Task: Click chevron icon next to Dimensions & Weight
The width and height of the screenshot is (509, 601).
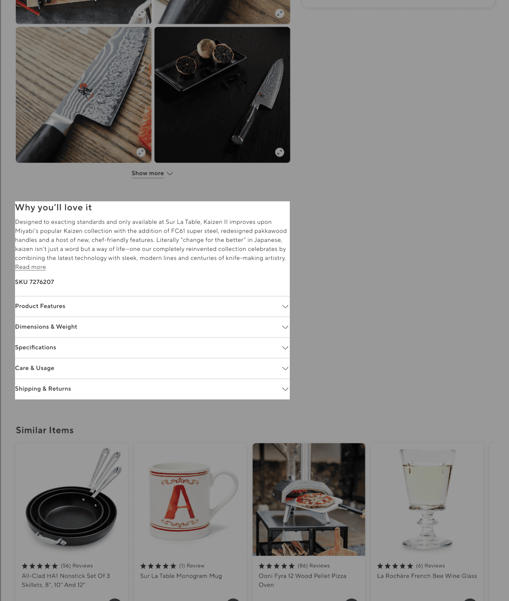Action: coord(285,327)
